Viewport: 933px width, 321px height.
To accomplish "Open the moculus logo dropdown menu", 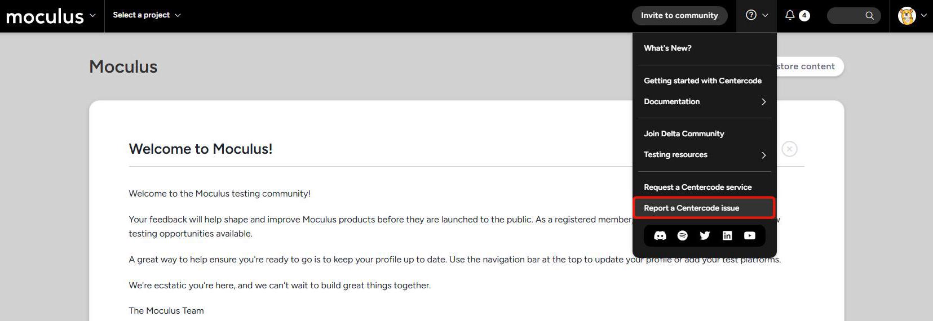I will point(51,16).
